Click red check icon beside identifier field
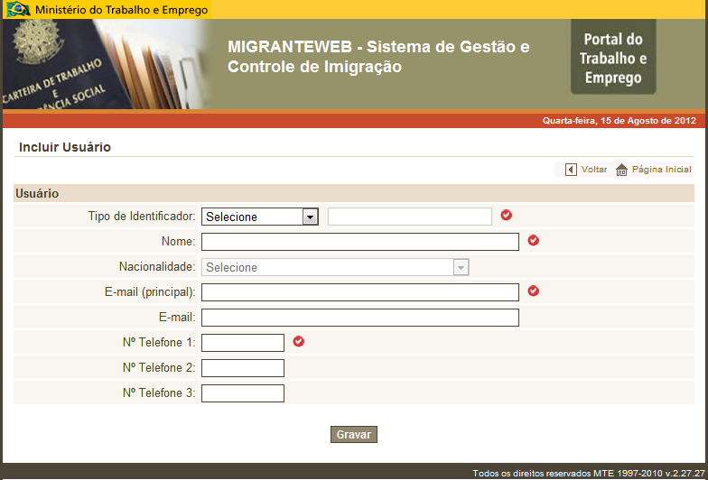 click(506, 216)
